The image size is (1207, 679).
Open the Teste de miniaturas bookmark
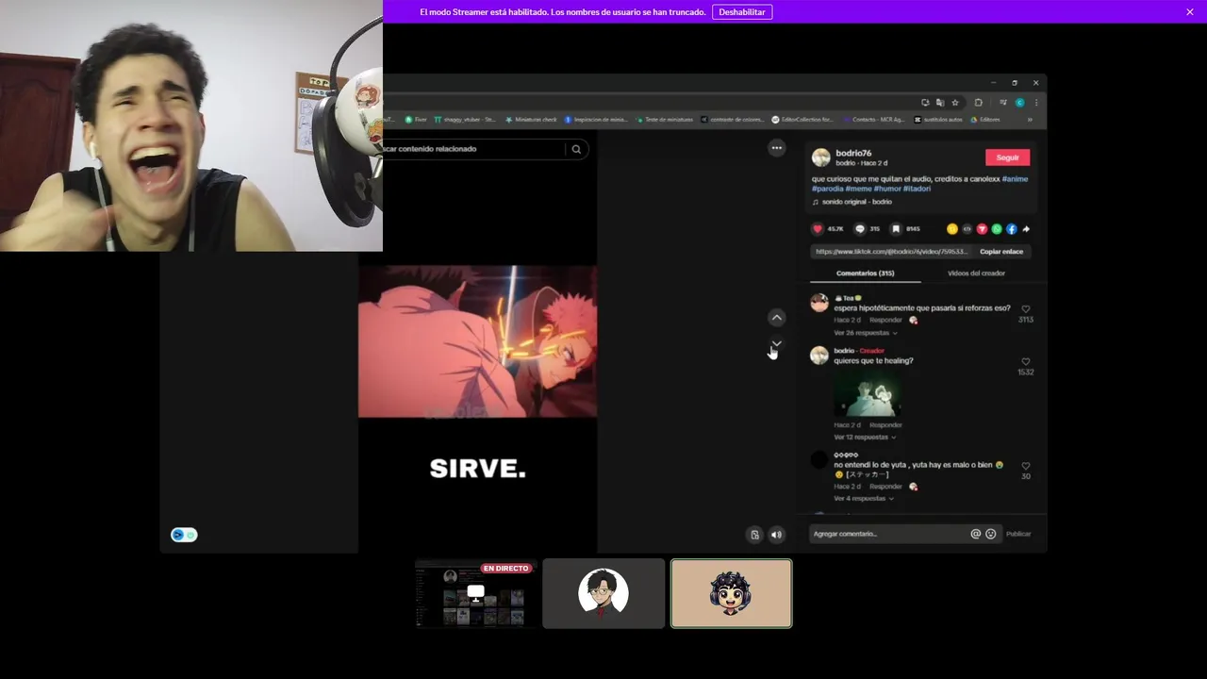click(x=664, y=120)
